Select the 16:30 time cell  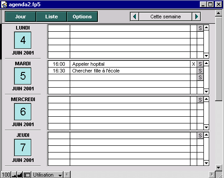coord(59,71)
